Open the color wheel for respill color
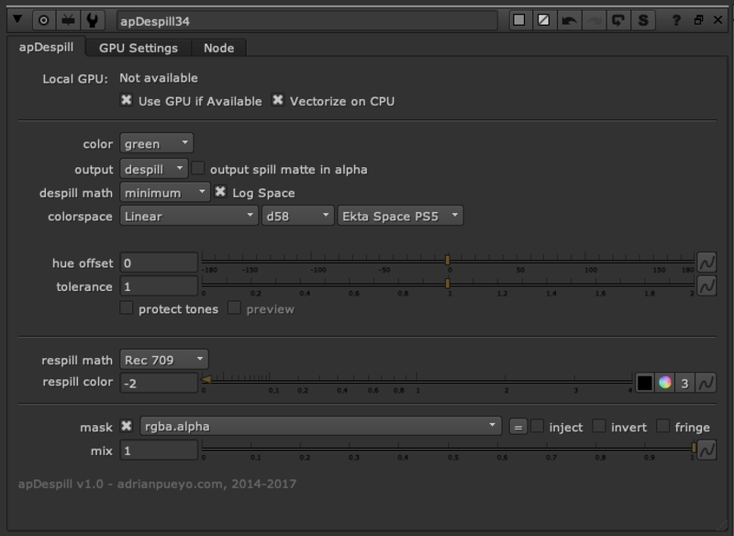 [x=665, y=383]
